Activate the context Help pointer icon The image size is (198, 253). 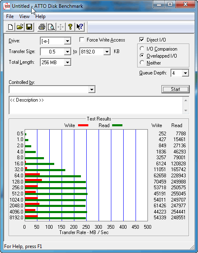79,27
